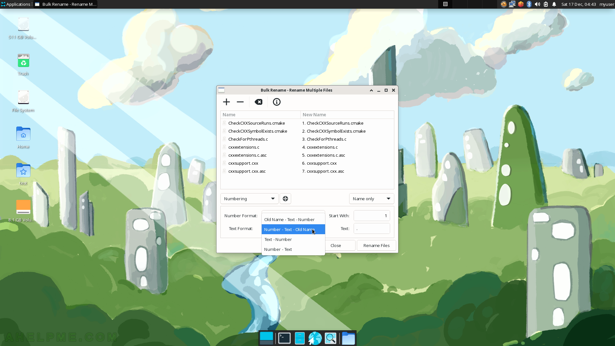Click new name 1. CheckCXXSourceRuns.cmake
Screen dimensions: 615x346
[333, 123]
